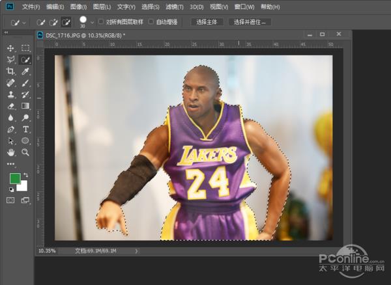Click the white brush preview circle
Image resolution: width=391 pixels, height=285 pixels.
click(83, 20)
